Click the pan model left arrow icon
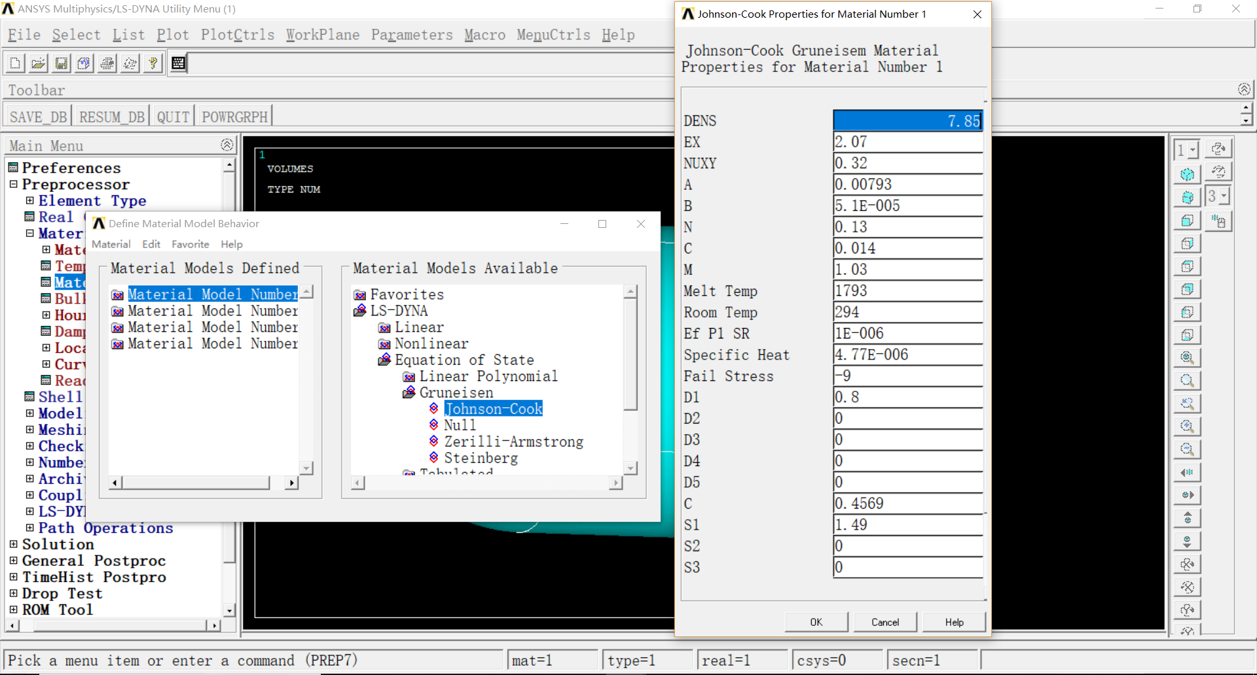Screen dimensions: 1257x675 click(x=1187, y=472)
